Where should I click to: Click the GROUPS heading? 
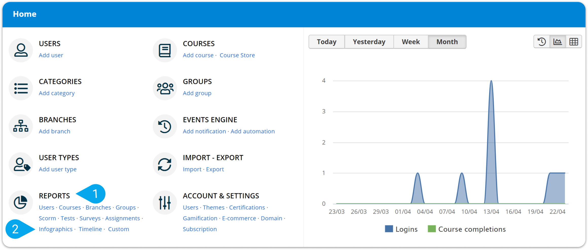pos(197,82)
